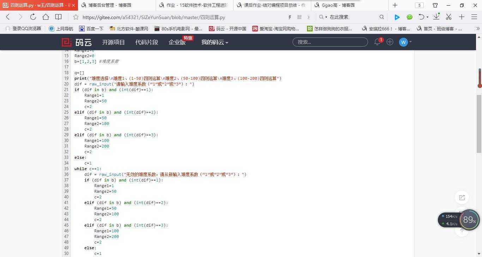Open the 爱淘宝-淘宝网购物 bookmark

(x=276, y=29)
